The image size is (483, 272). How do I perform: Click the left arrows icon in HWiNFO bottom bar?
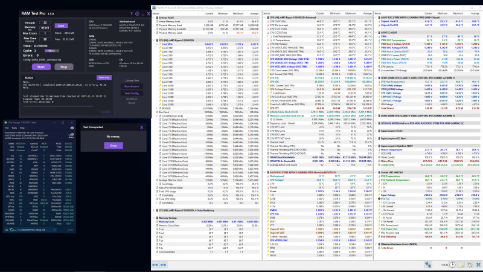155,265
